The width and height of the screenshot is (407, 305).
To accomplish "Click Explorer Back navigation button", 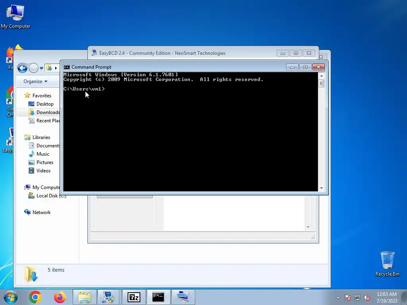I will click(x=22, y=68).
